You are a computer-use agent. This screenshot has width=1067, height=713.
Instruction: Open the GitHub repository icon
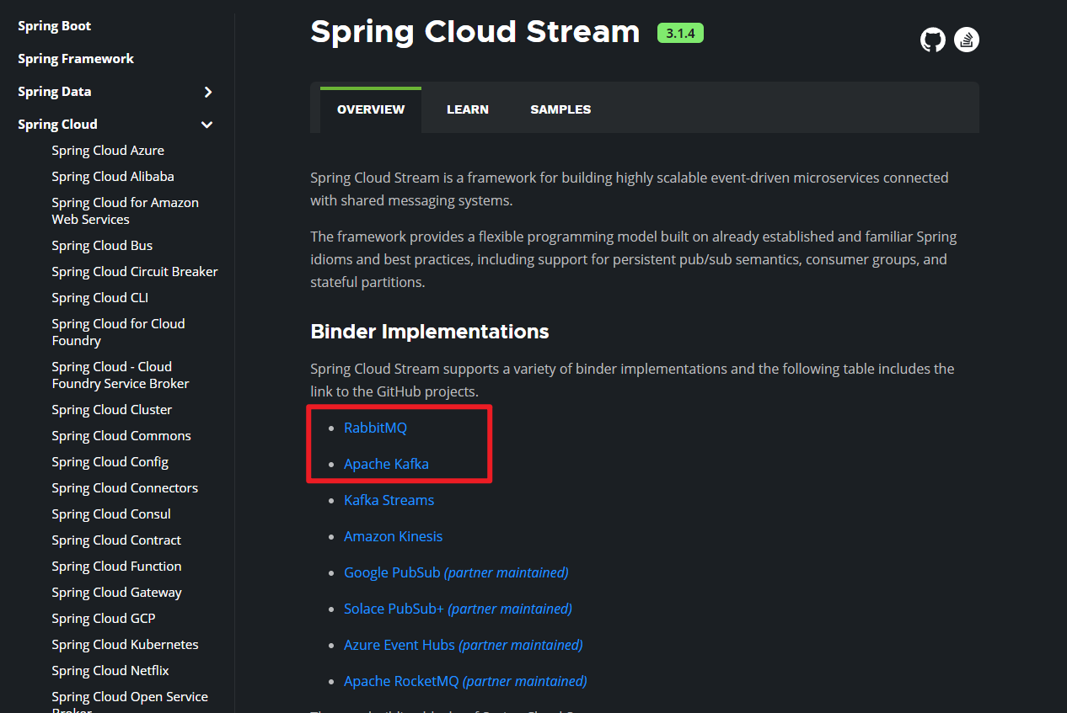tap(932, 40)
